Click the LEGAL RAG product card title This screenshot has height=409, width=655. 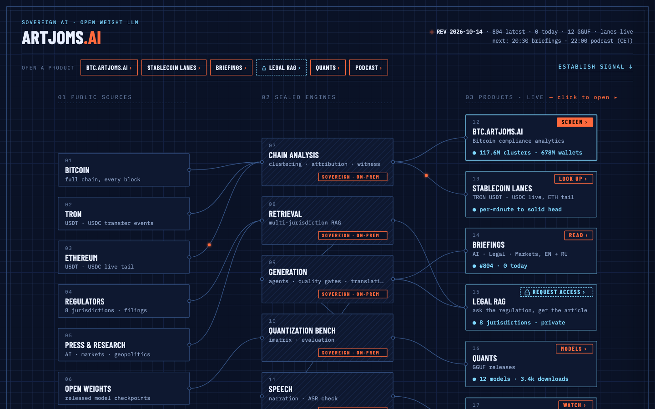(489, 302)
